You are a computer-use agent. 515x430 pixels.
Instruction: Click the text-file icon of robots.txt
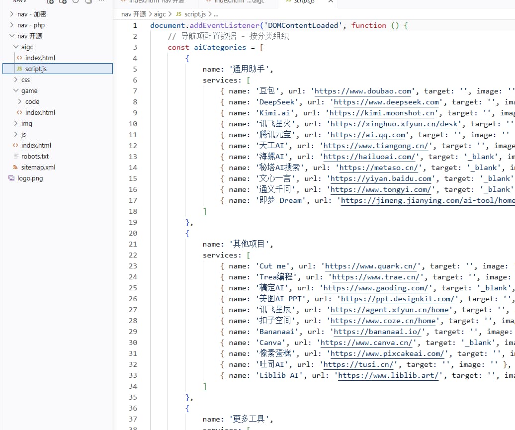pyautogui.click(x=16, y=157)
